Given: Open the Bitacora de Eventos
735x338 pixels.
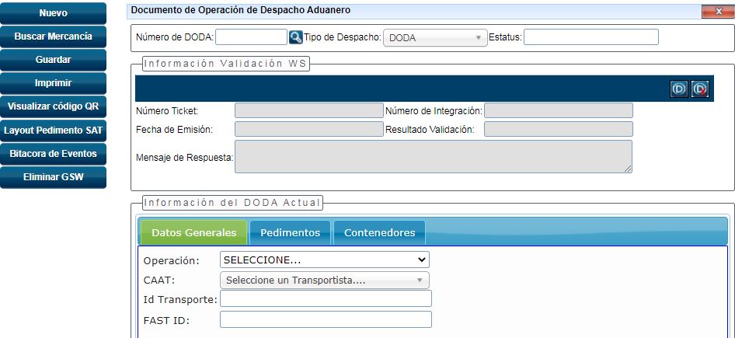Looking at the screenshot, I should click(53, 154).
